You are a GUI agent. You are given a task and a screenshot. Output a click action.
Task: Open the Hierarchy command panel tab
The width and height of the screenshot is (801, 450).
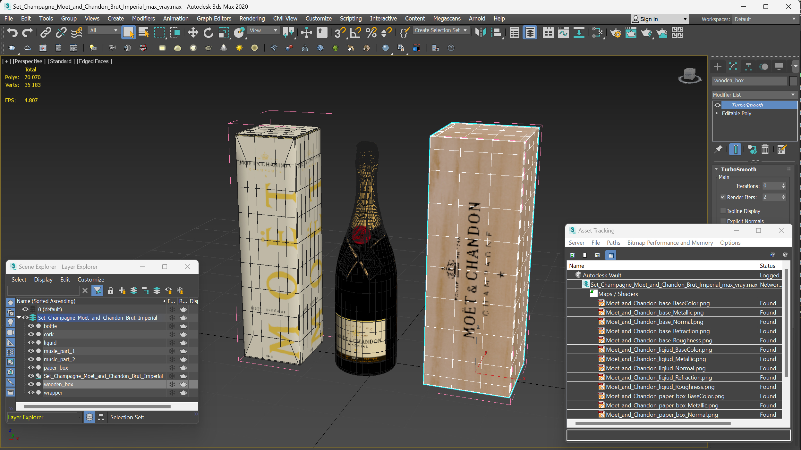(748, 67)
